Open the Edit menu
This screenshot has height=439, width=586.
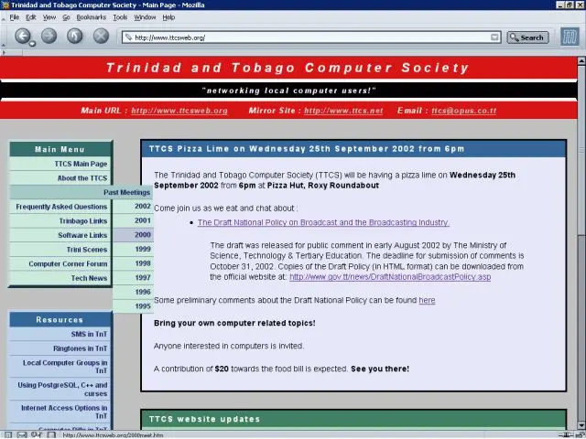click(x=30, y=17)
